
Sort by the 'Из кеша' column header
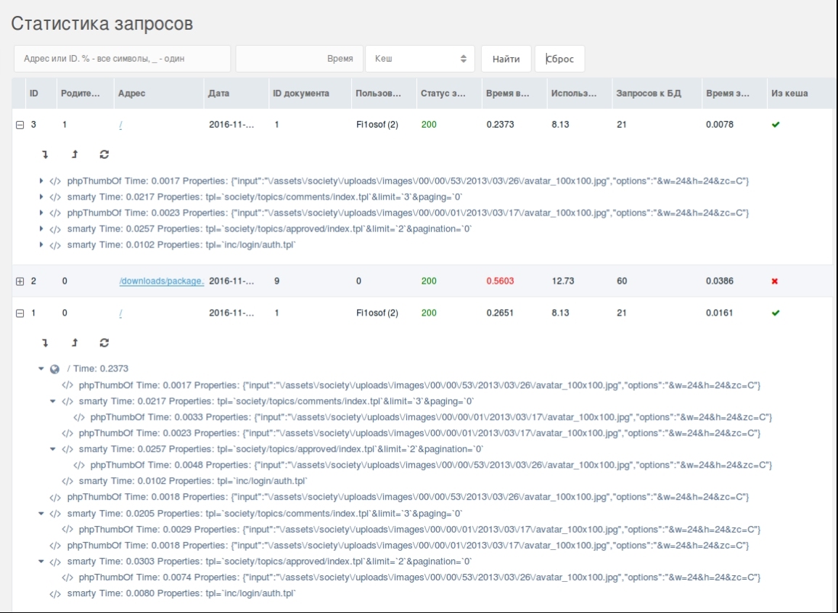[x=789, y=94]
